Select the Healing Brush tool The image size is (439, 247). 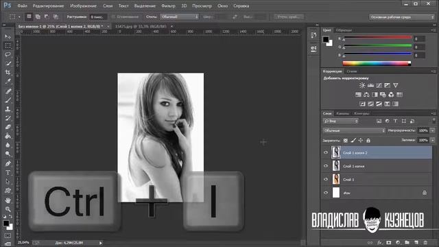[x=8, y=91]
